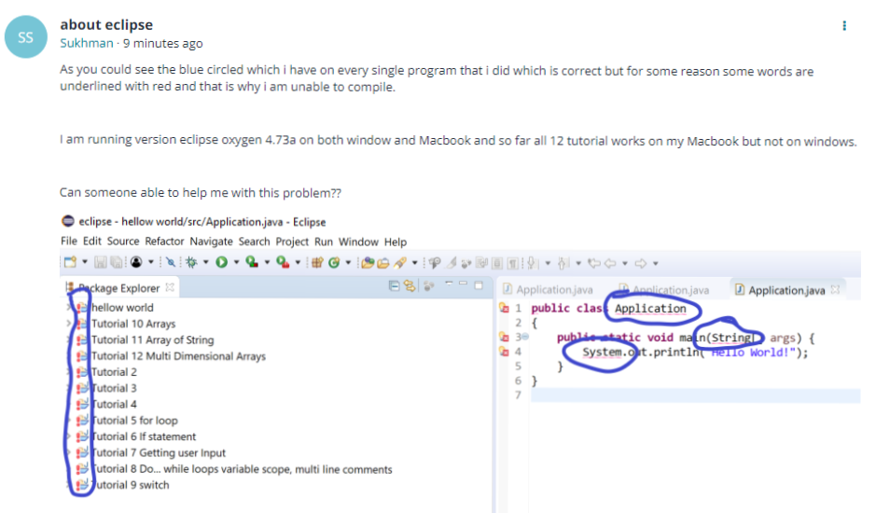The width and height of the screenshot is (876, 513).
Task: Select Tutorial 7 Getting user Input project
Action: tap(158, 452)
